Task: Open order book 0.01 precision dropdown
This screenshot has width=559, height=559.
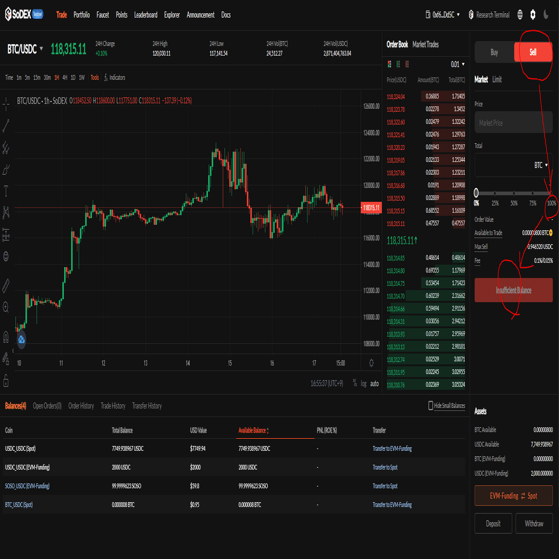Action: [457, 64]
